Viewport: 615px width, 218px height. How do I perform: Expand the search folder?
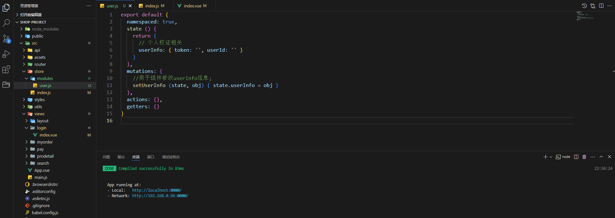(x=55, y=163)
